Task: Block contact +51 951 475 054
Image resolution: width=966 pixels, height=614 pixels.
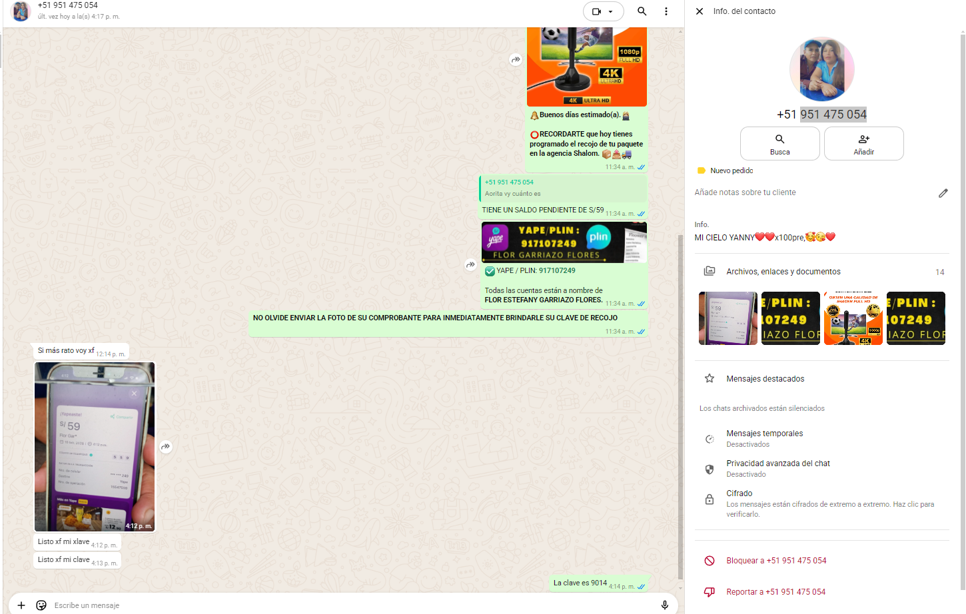Action: pos(775,561)
